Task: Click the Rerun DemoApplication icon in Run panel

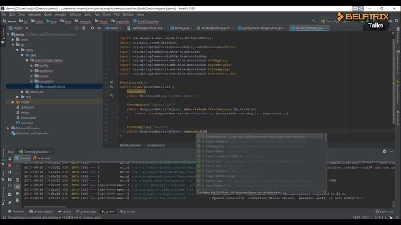Action: click(9, 158)
